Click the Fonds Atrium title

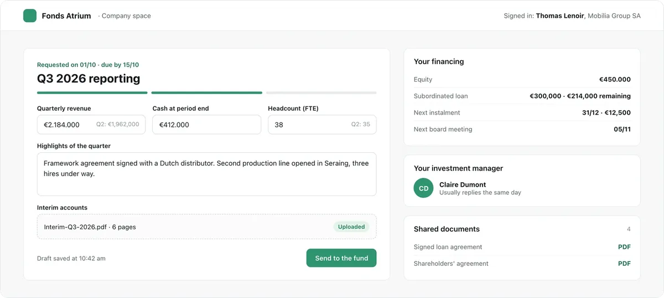click(x=66, y=16)
